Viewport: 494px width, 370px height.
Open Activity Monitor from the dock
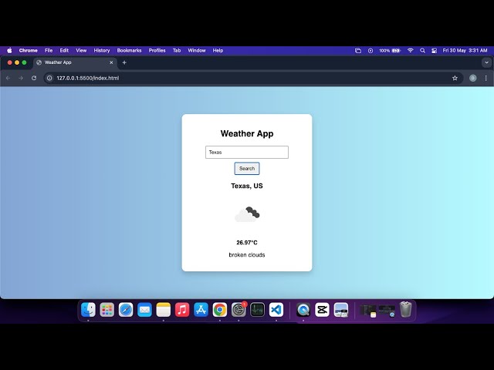[x=257, y=310]
